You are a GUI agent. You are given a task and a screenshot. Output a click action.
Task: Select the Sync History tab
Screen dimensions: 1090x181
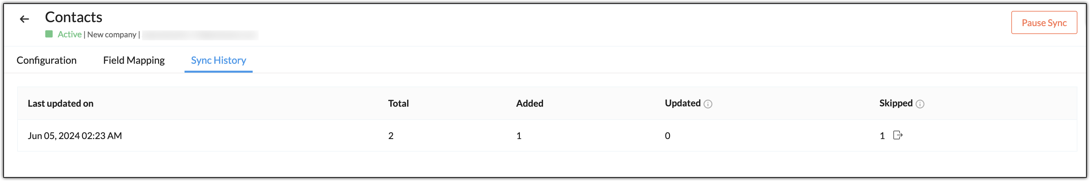click(x=218, y=60)
